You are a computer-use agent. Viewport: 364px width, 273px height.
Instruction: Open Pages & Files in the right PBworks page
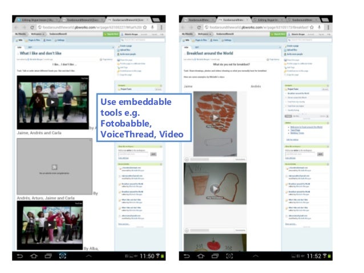(200, 40)
